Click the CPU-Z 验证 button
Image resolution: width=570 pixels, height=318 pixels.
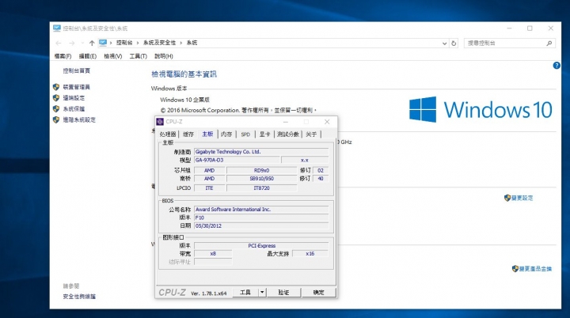point(283,292)
